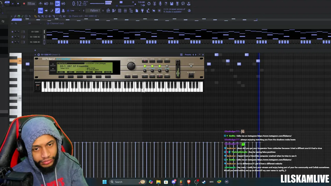
Task: Click the ALL SOUND OFF button
Action: [x=191, y=75]
